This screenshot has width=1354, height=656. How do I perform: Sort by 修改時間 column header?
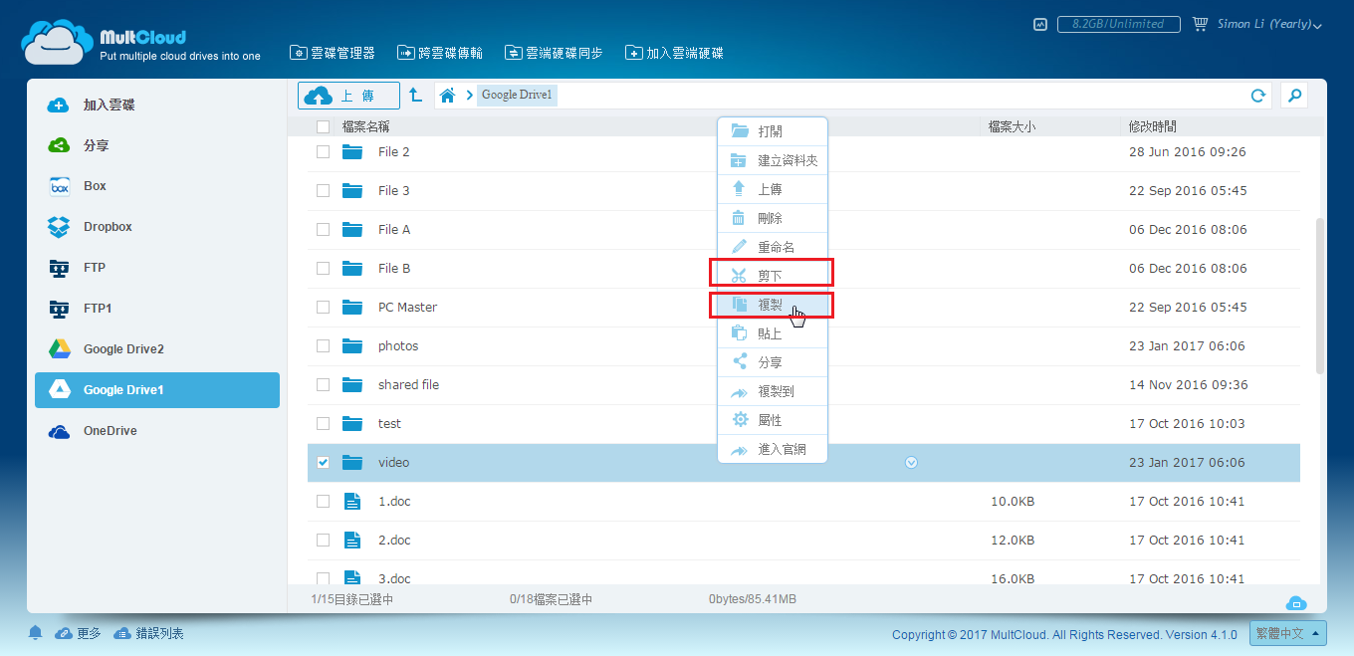coord(1153,126)
